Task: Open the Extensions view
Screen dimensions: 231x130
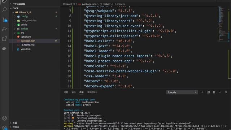Action: [4, 39]
